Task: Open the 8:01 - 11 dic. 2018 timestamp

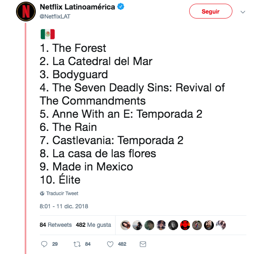Action: [x=64, y=206]
